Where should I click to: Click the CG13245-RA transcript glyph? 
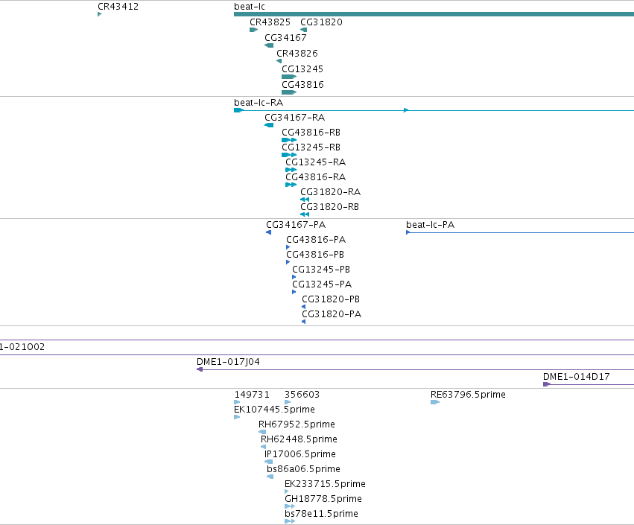click(x=291, y=170)
